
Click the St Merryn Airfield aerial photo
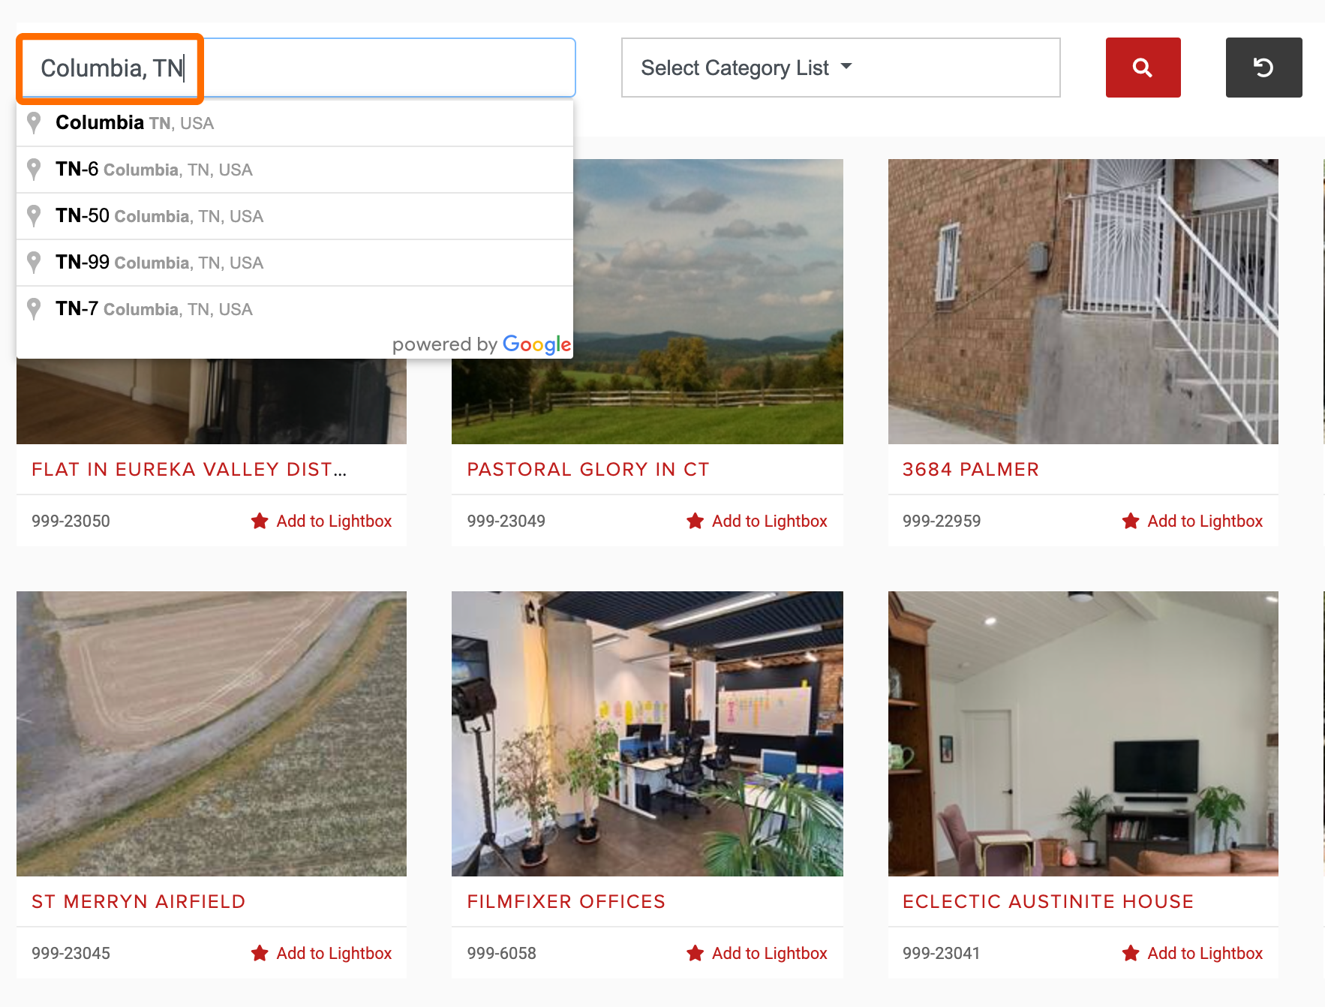point(212,734)
